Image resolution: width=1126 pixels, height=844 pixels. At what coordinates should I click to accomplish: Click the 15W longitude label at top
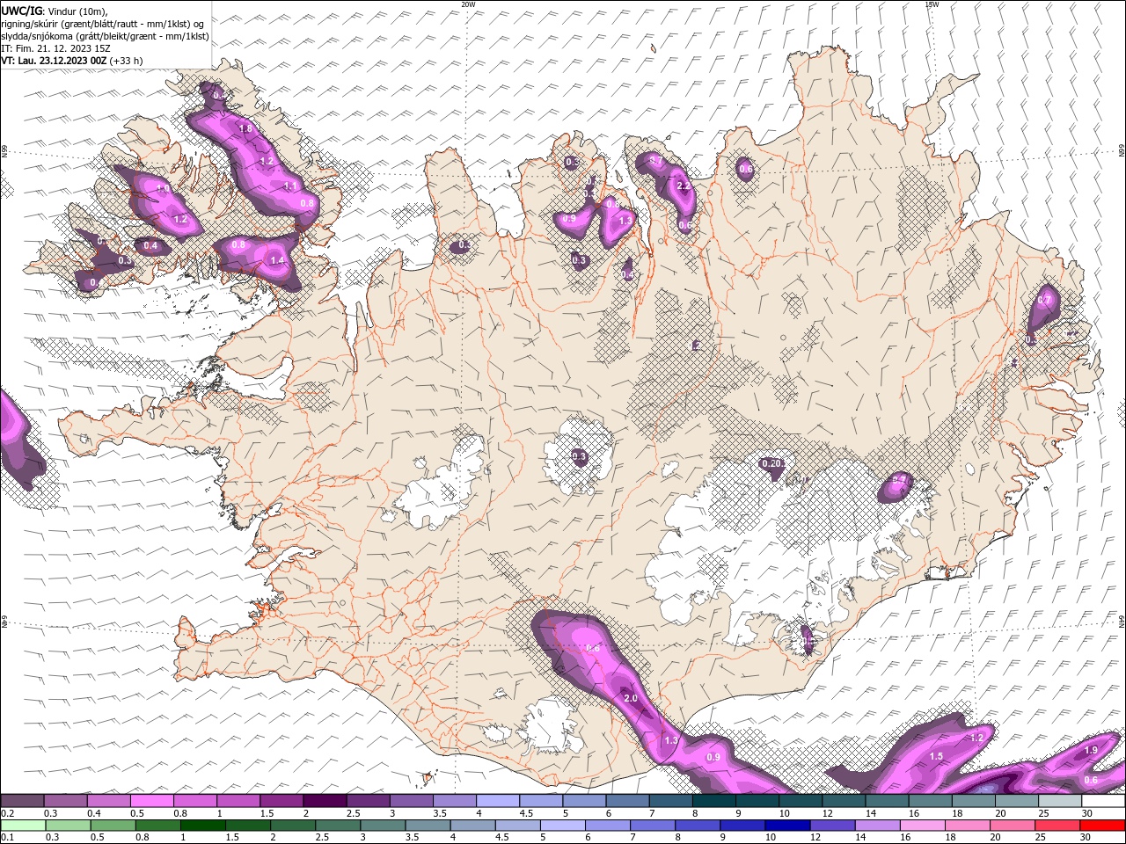pyautogui.click(x=932, y=4)
